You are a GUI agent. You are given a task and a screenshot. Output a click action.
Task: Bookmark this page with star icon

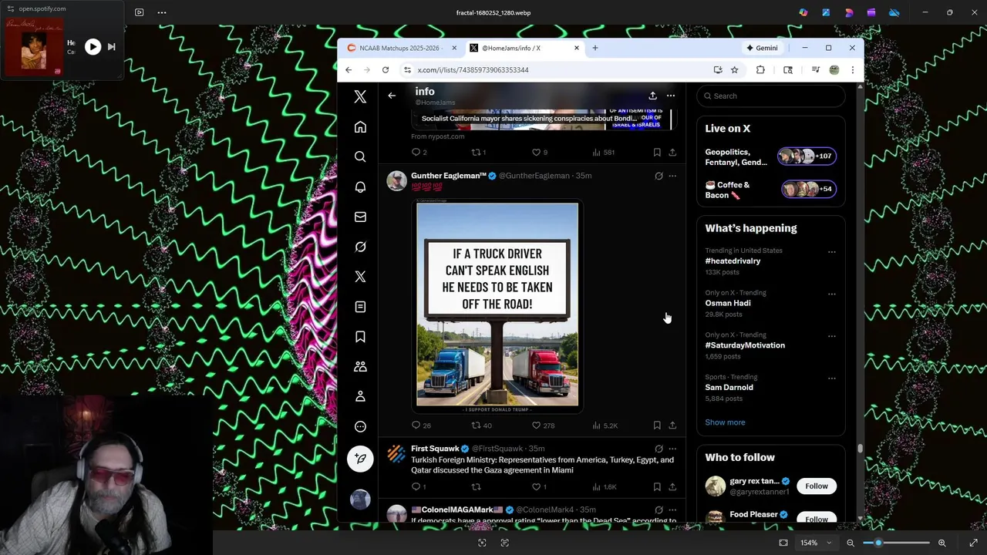point(734,70)
